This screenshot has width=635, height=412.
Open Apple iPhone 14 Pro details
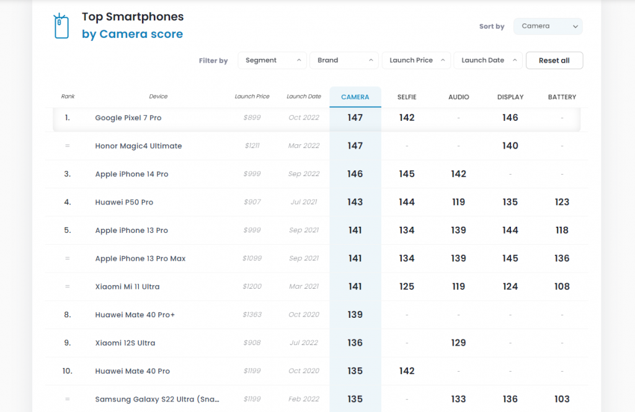[131, 174]
